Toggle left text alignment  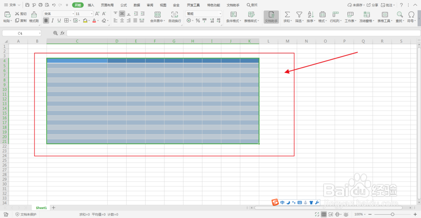click(x=115, y=21)
